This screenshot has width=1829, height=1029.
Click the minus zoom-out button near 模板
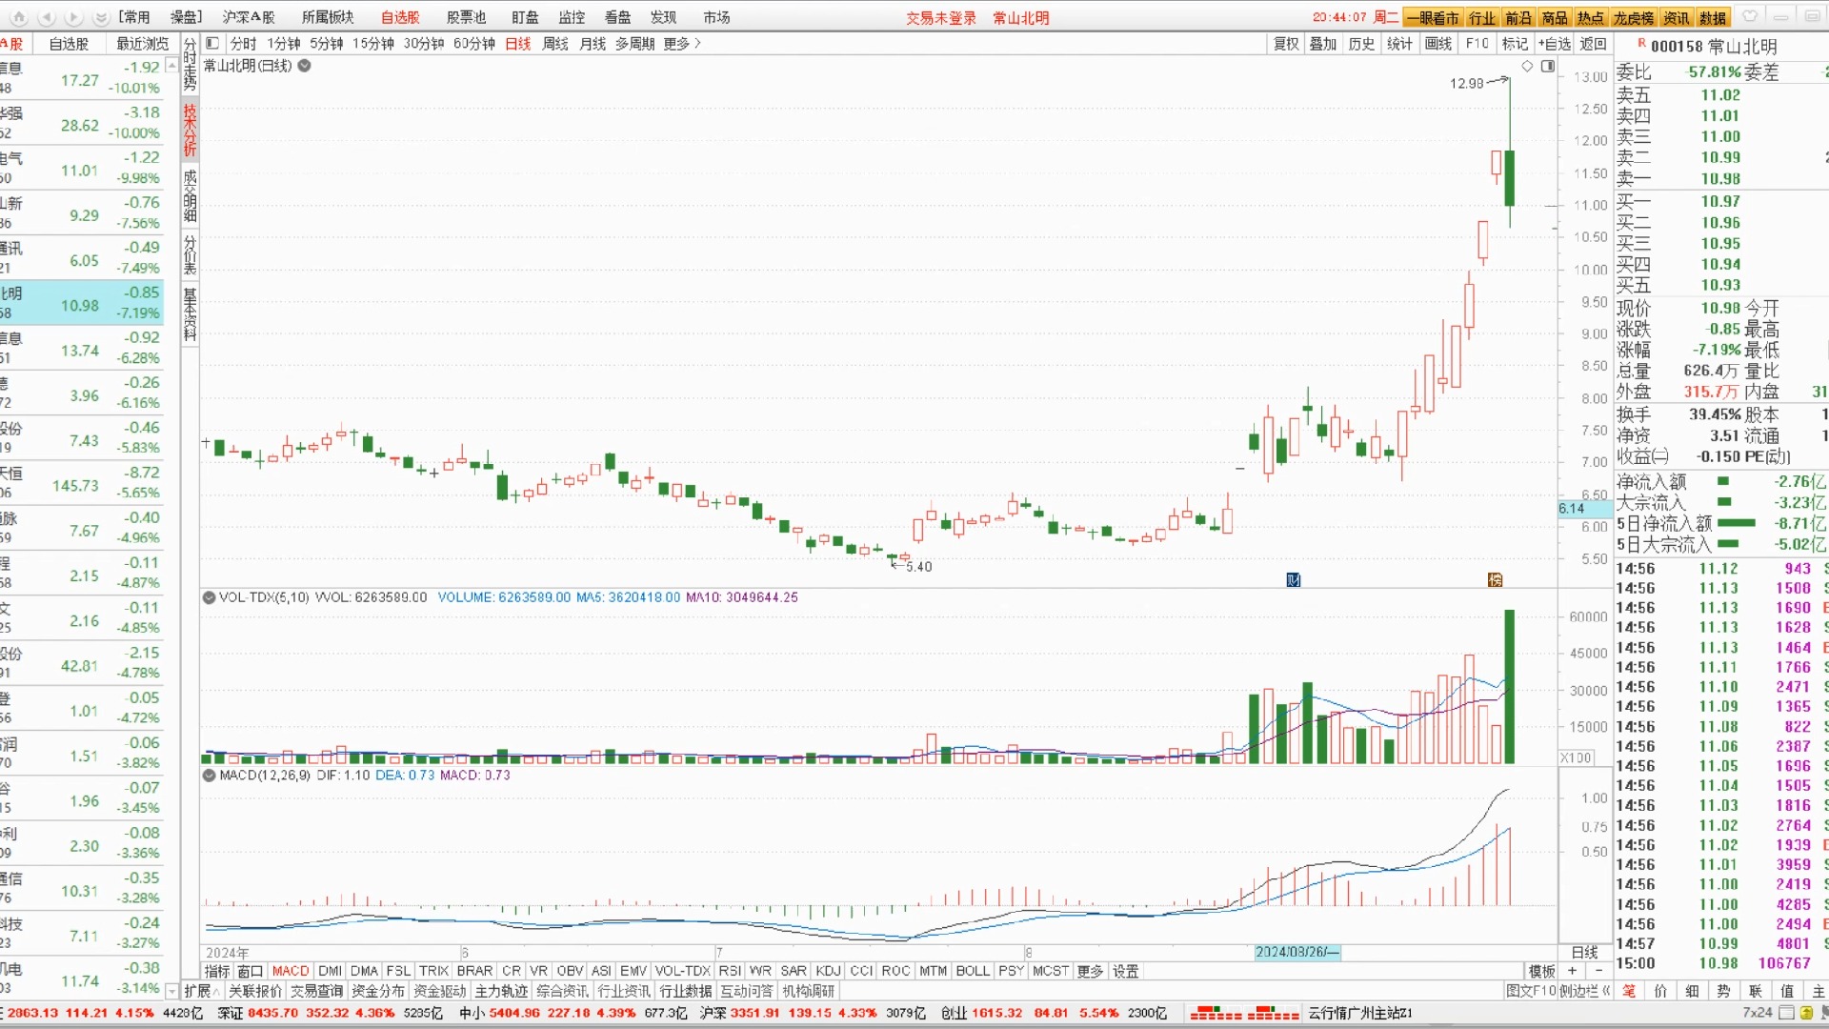(x=1598, y=971)
